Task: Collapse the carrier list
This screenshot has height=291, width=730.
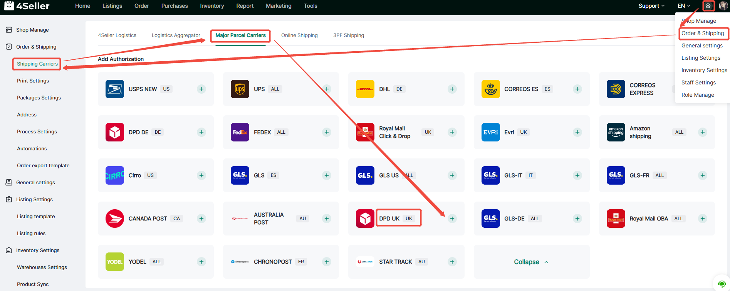Action: [531, 262]
